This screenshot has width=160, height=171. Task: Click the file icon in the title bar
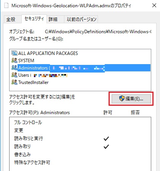[x=6, y=6]
